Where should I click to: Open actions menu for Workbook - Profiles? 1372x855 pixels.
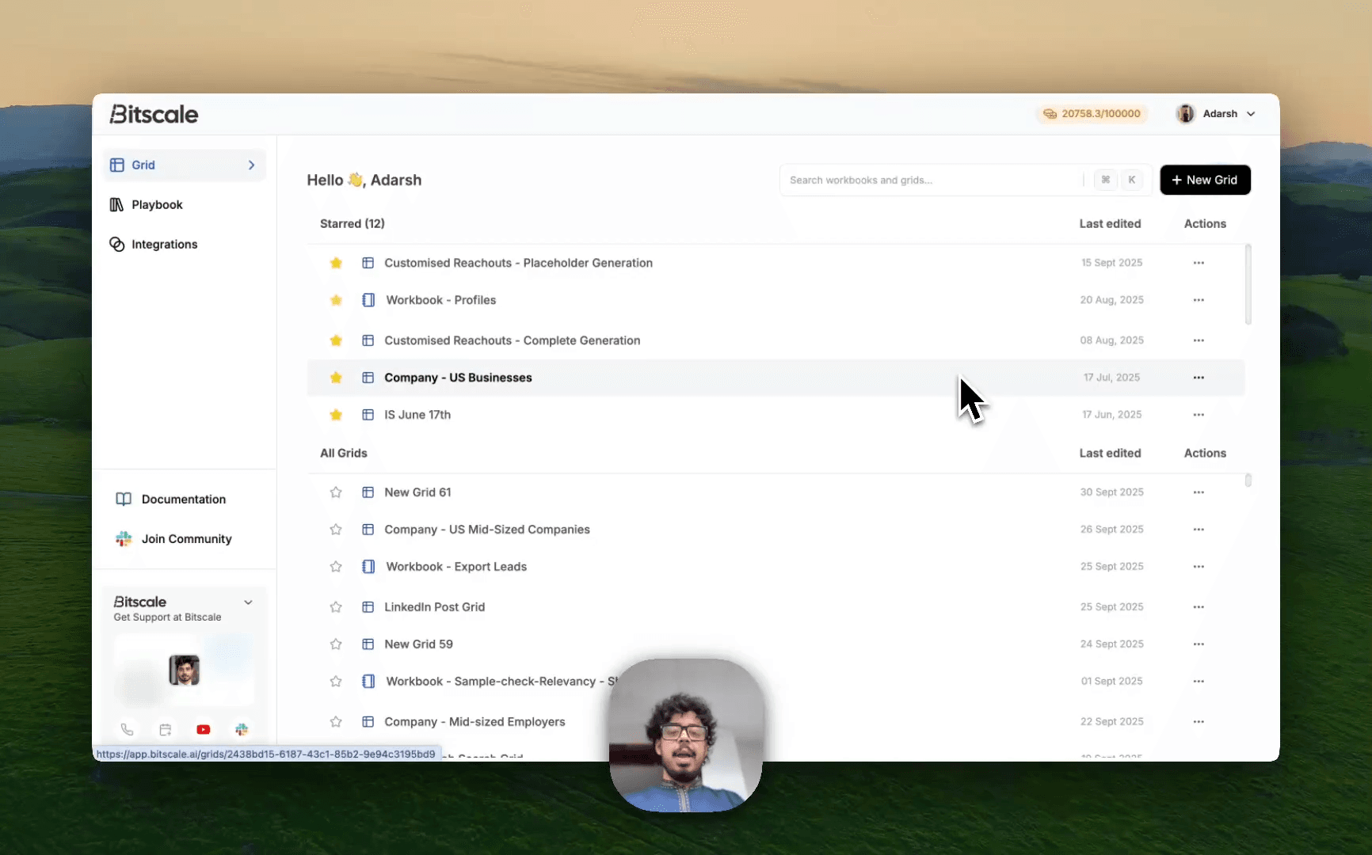1199,300
